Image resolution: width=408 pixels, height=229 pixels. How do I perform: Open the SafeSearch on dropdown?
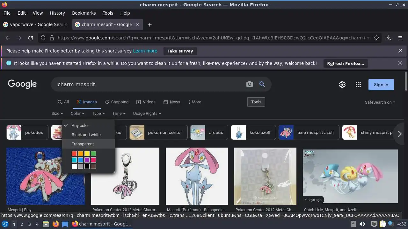click(380, 102)
